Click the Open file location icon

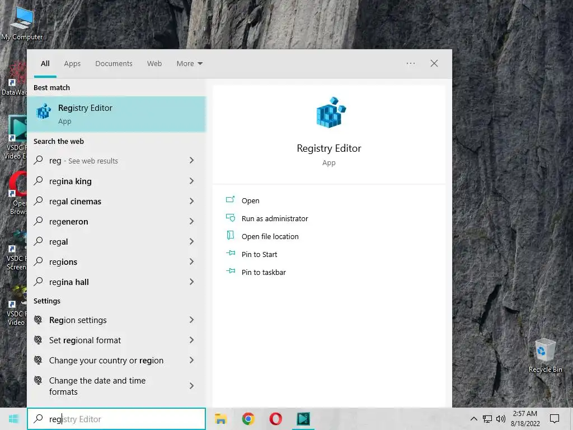pos(230,235)
